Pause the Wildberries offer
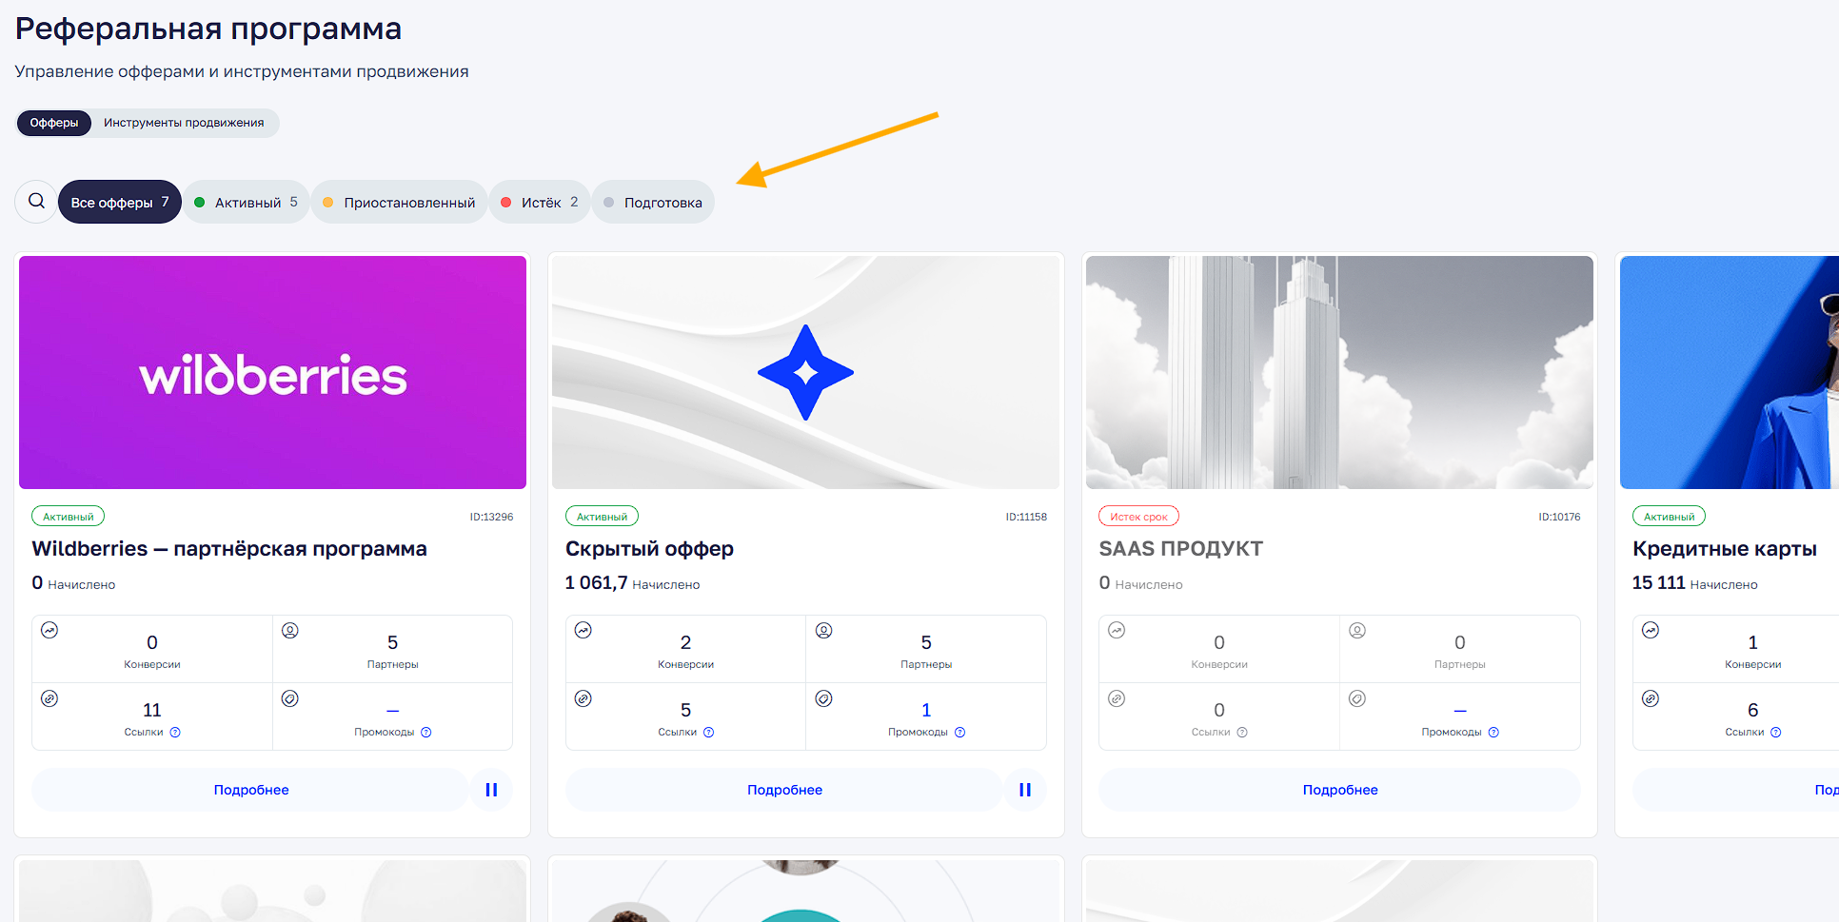This screenshot has width=1839, height=922. pos(491,790)
